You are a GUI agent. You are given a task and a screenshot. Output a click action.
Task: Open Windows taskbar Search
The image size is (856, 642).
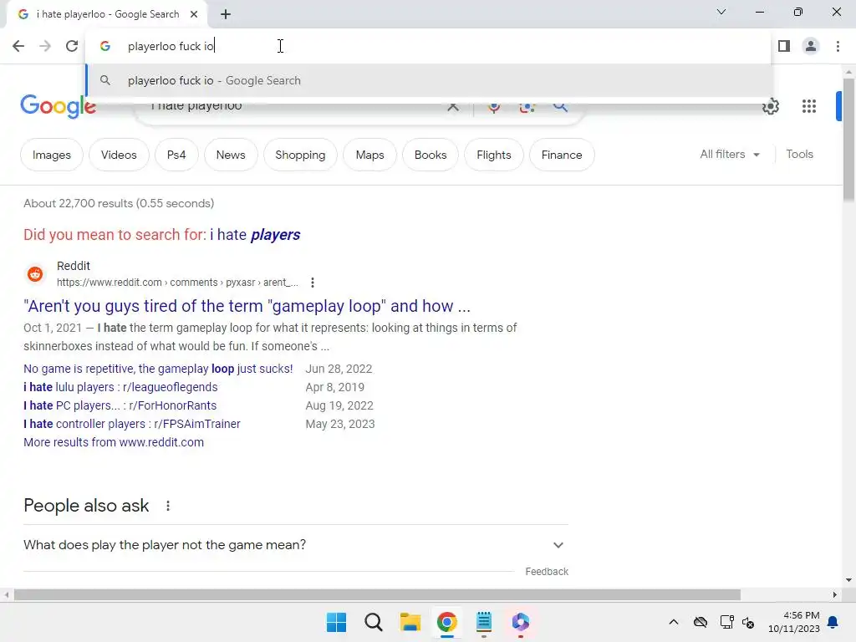[x=374, y=622]
